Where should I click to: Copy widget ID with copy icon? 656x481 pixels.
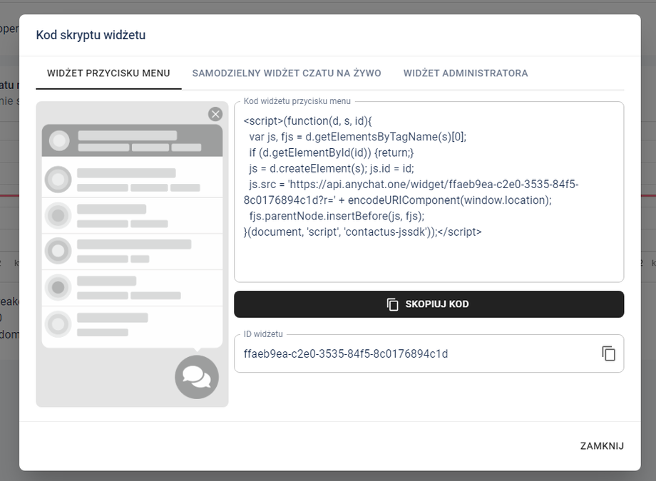tap(608, 353)
